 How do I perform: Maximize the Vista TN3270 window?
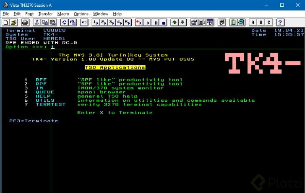tap(282, 5)
